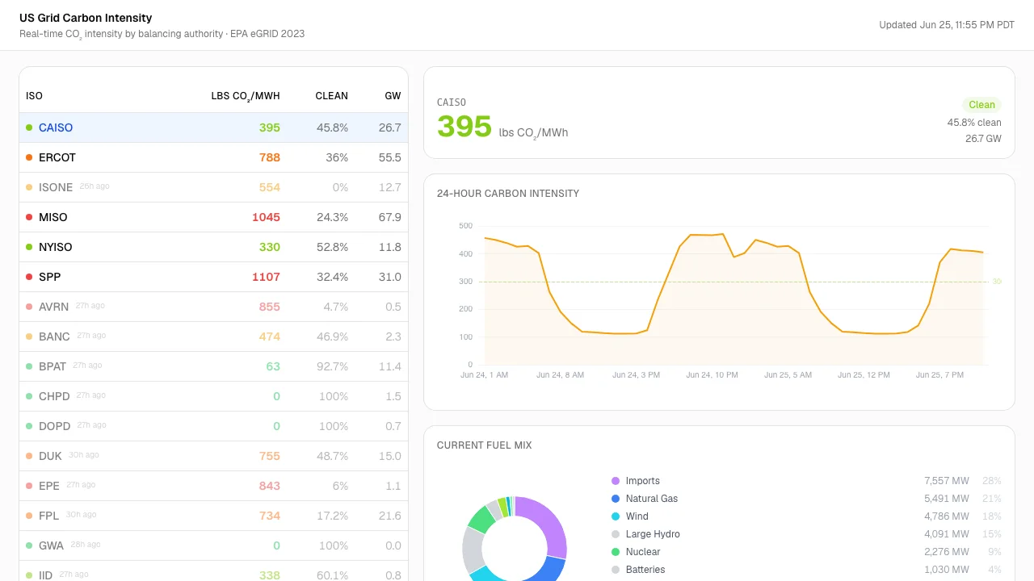
Task: Click ERCOT's 55.5 GW value
Action: [x=390, y=157]
